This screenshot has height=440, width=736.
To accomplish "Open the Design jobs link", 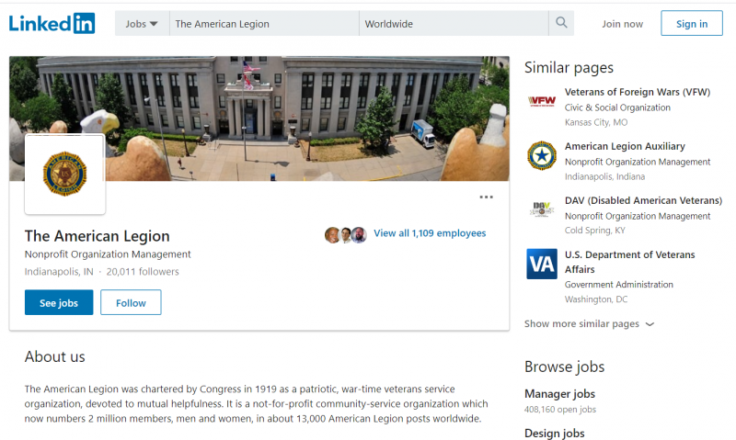I will [x=555, y=434].
